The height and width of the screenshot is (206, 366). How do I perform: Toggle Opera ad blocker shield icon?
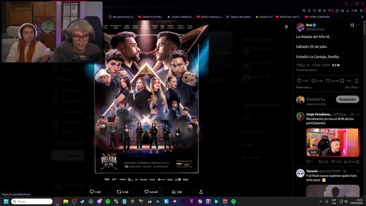[x=320, y=11]
